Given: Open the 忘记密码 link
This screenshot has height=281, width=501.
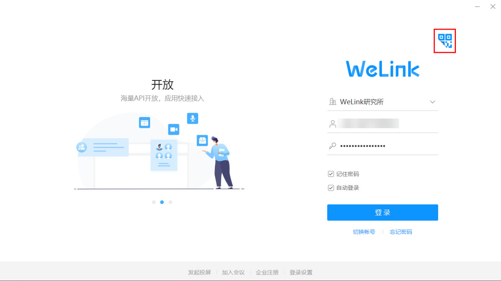Looking at the screenshot, I should pos(401,232).
